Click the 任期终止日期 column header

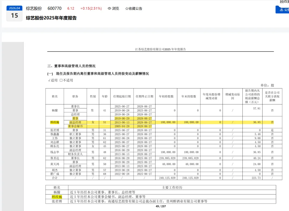pos(144,96)
